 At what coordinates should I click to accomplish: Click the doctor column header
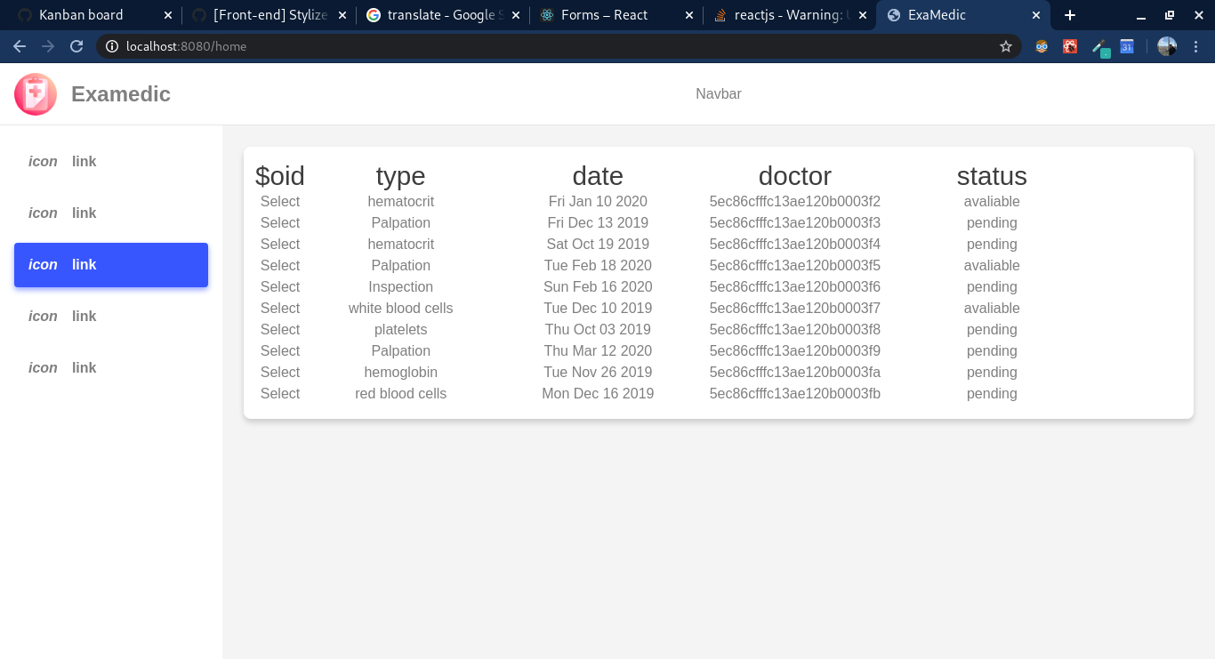tap(795, 176)
